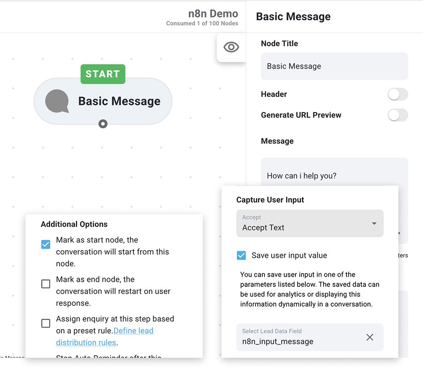Click the eye preview icon
This screenshot has height=369, width=423.
(x=231, y=47)
